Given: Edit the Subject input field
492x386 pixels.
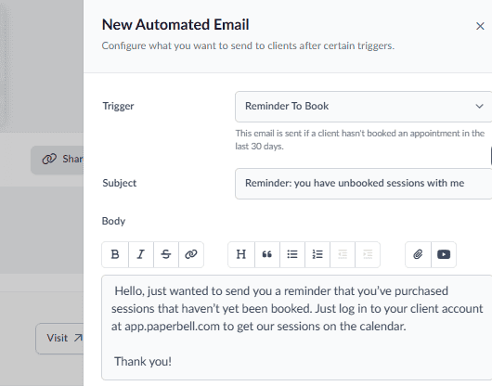Looking at the screenshot, I should [363, 184].
